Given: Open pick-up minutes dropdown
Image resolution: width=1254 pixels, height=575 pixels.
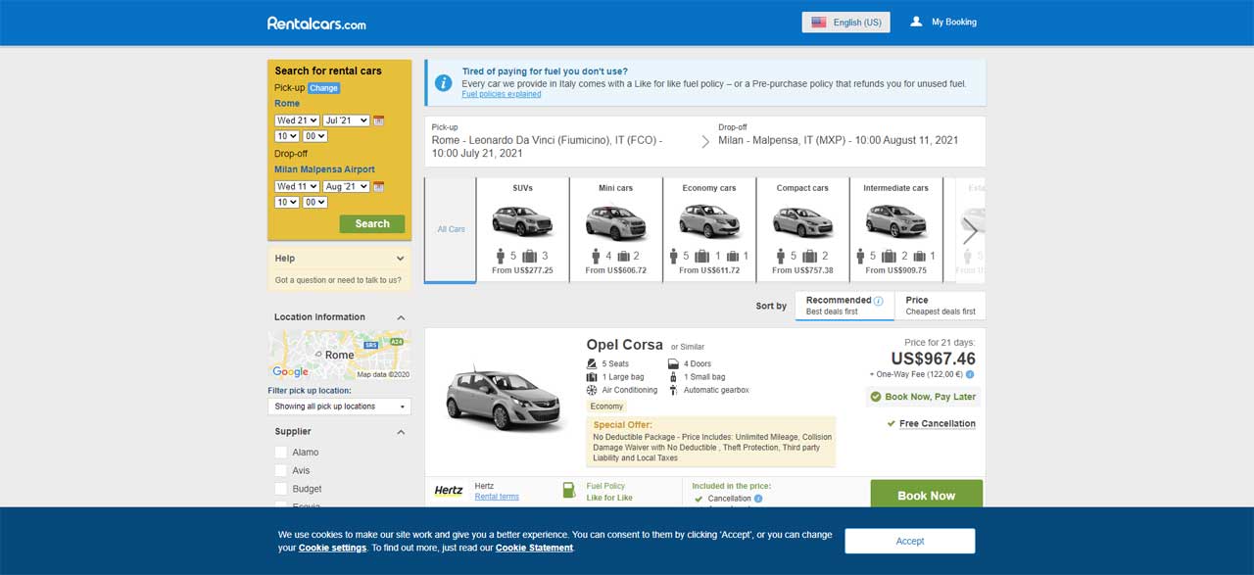Looking at the screenshot, I should tap(314, 136).
